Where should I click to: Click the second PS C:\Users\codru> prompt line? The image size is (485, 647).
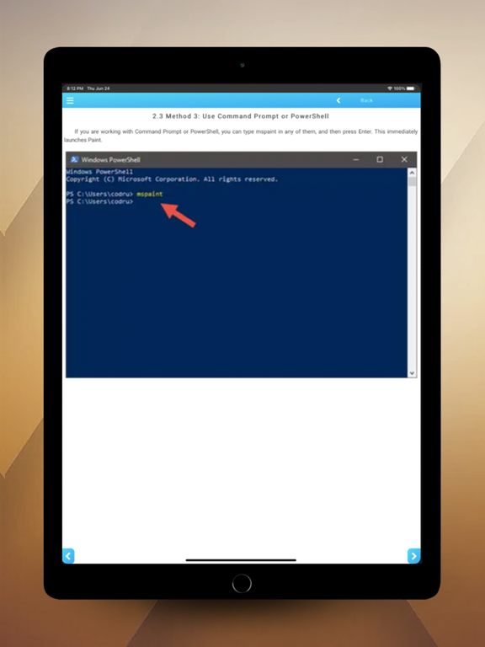[x=100, y=201]
